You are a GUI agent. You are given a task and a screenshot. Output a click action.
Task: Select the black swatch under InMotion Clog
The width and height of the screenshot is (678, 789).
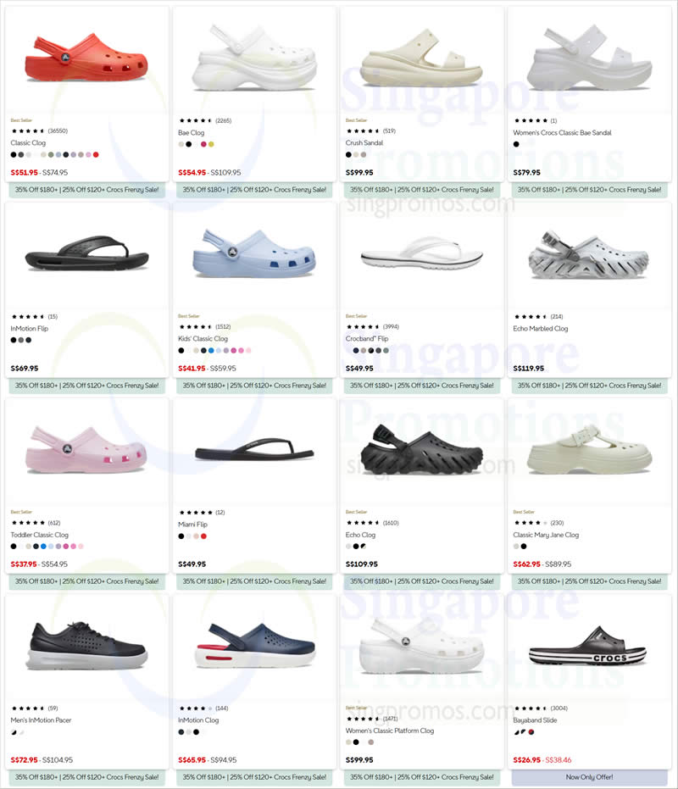[196, 732]
